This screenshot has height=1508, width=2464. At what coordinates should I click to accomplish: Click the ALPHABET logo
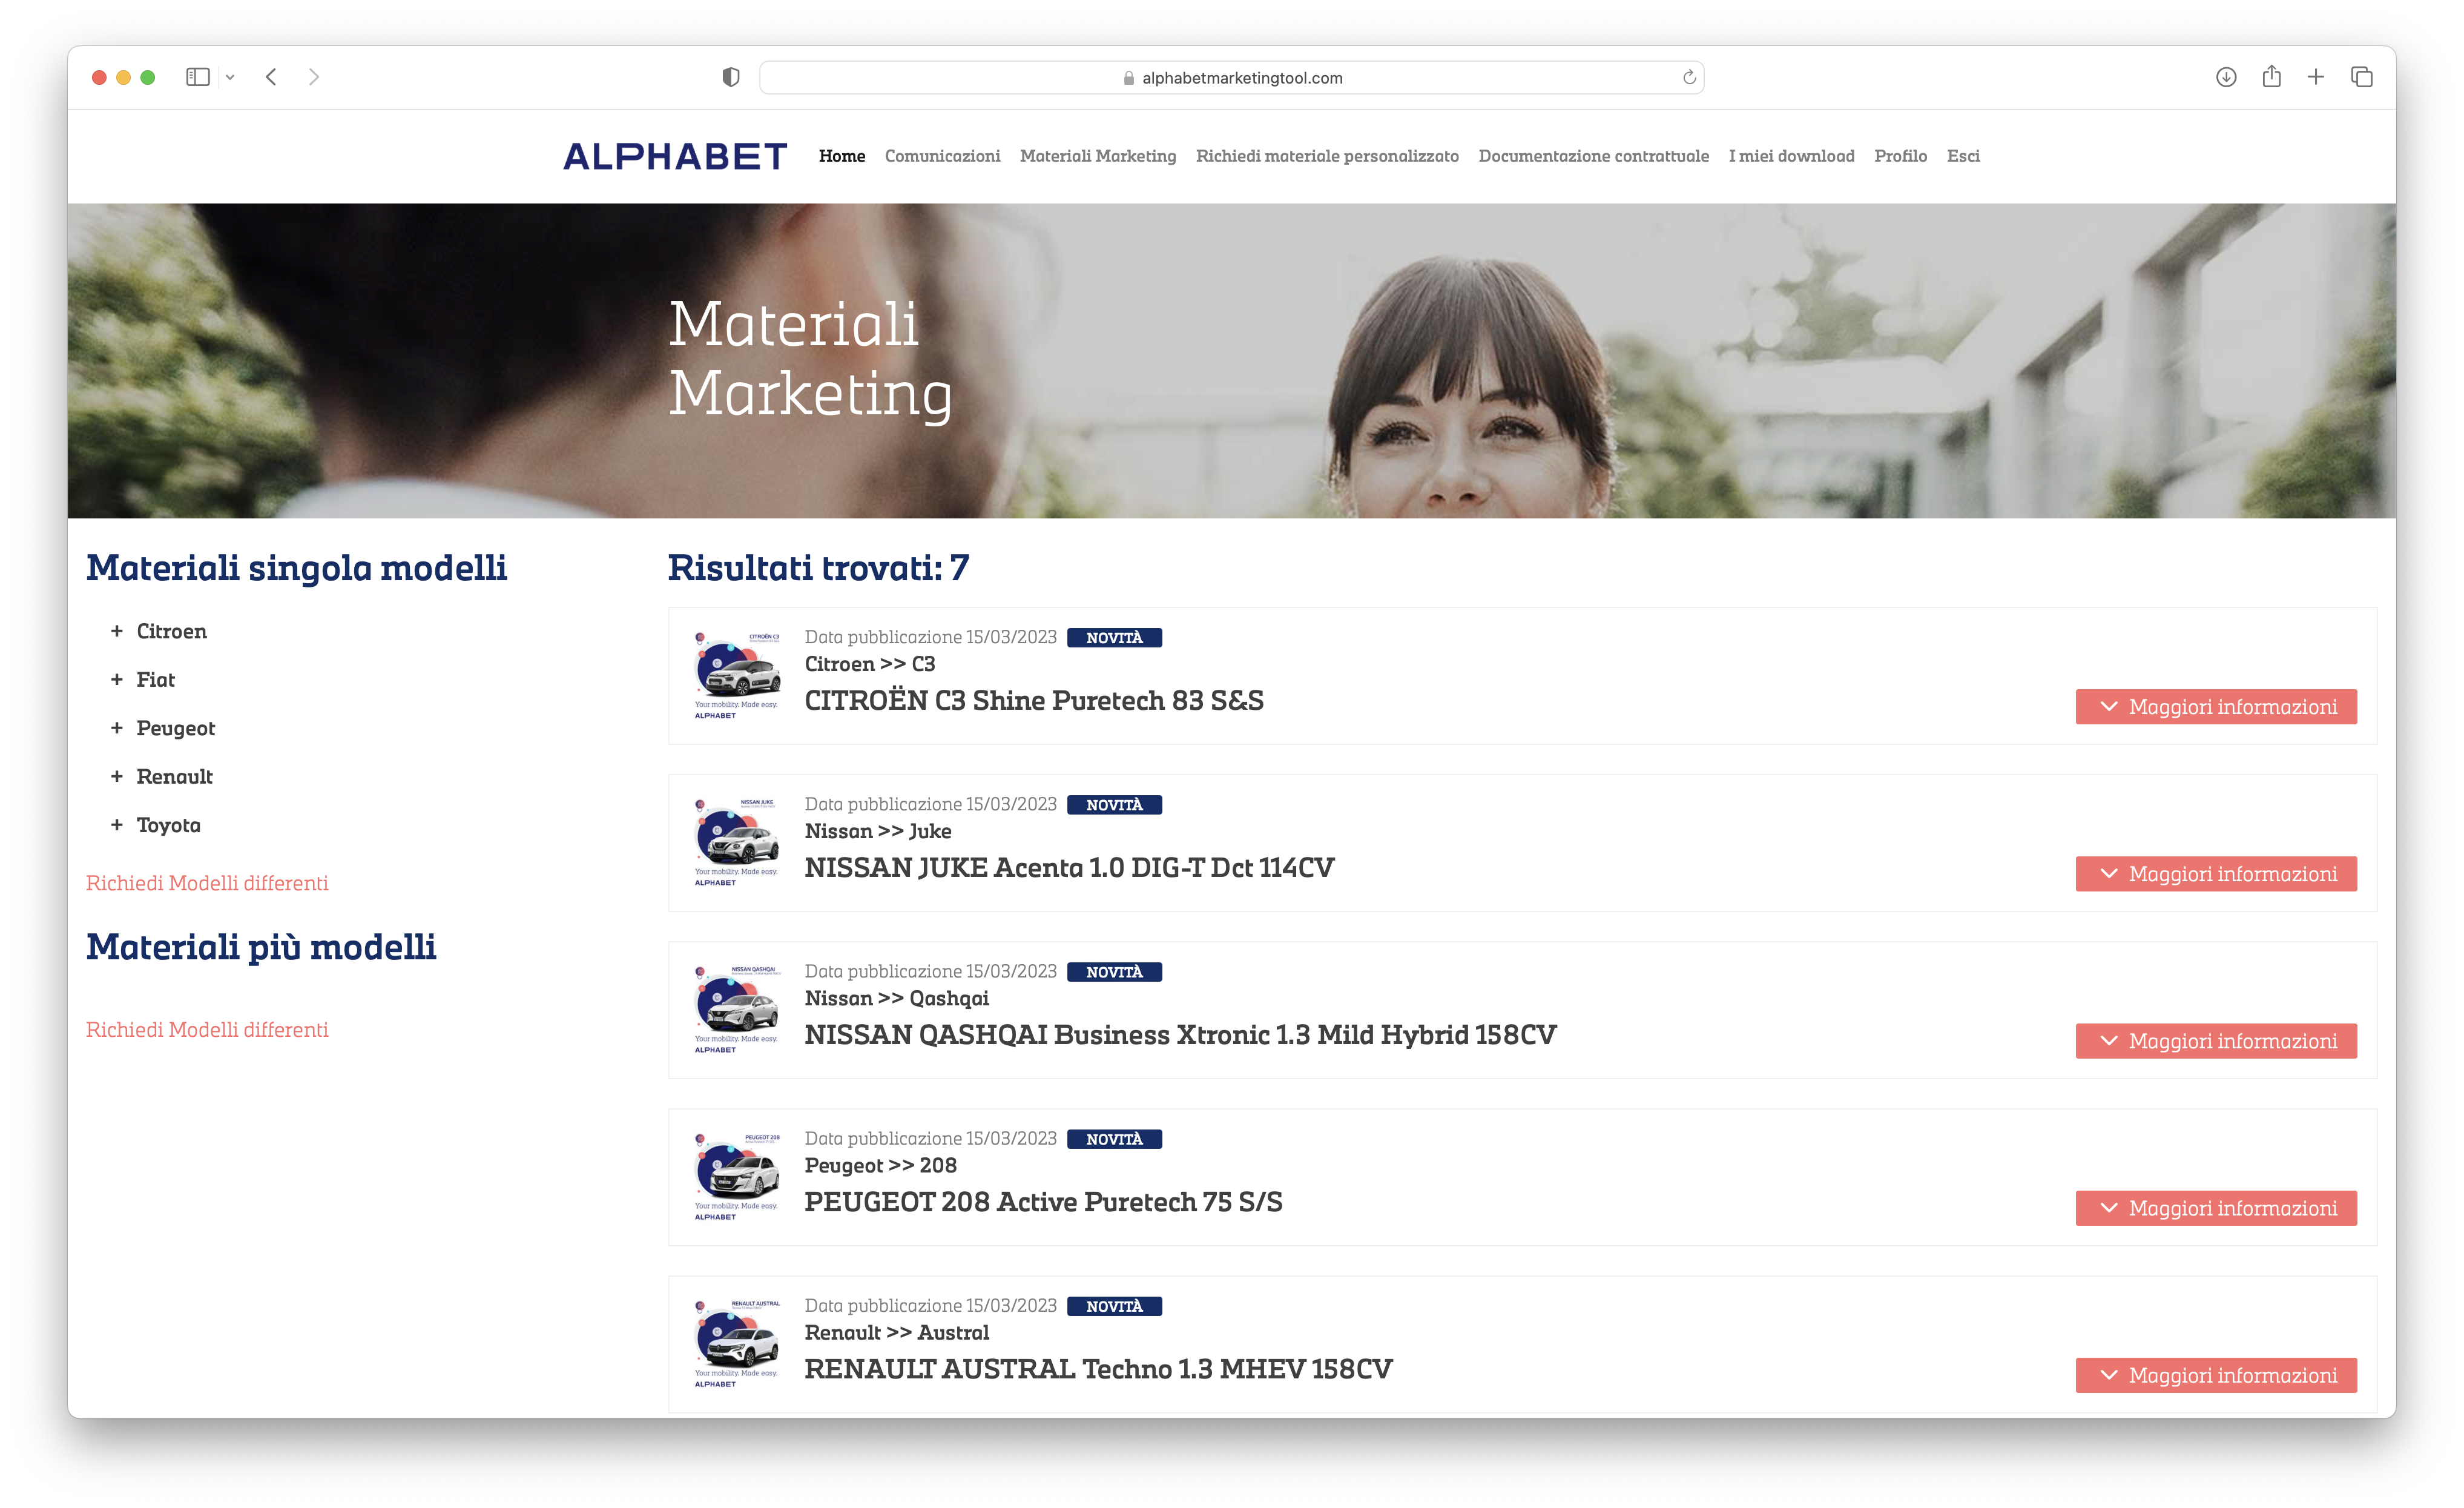[675, 155]
